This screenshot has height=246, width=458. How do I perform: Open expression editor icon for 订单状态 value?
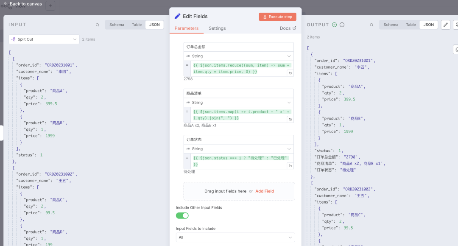pyautogui.click(x=290, y=166)
